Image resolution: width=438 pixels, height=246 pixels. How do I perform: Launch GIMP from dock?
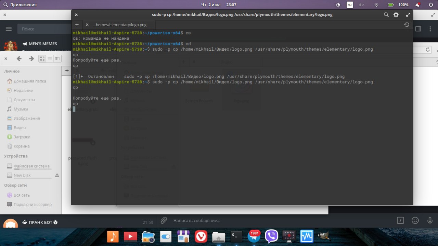(x=324, y=236)
